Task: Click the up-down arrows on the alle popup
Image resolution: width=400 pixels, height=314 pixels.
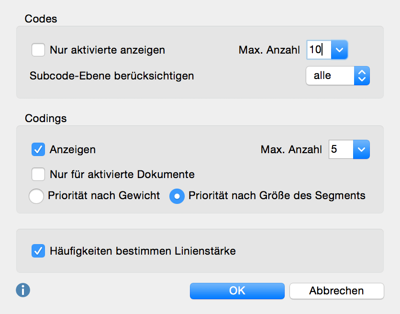Action: (x=362, y=76)
